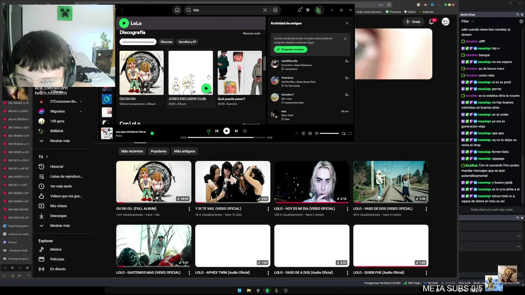Play JOSEO EXCLUSIVE CLUB album with green button
The height and width of the screenshot is (295, 525).
point(206,88)
